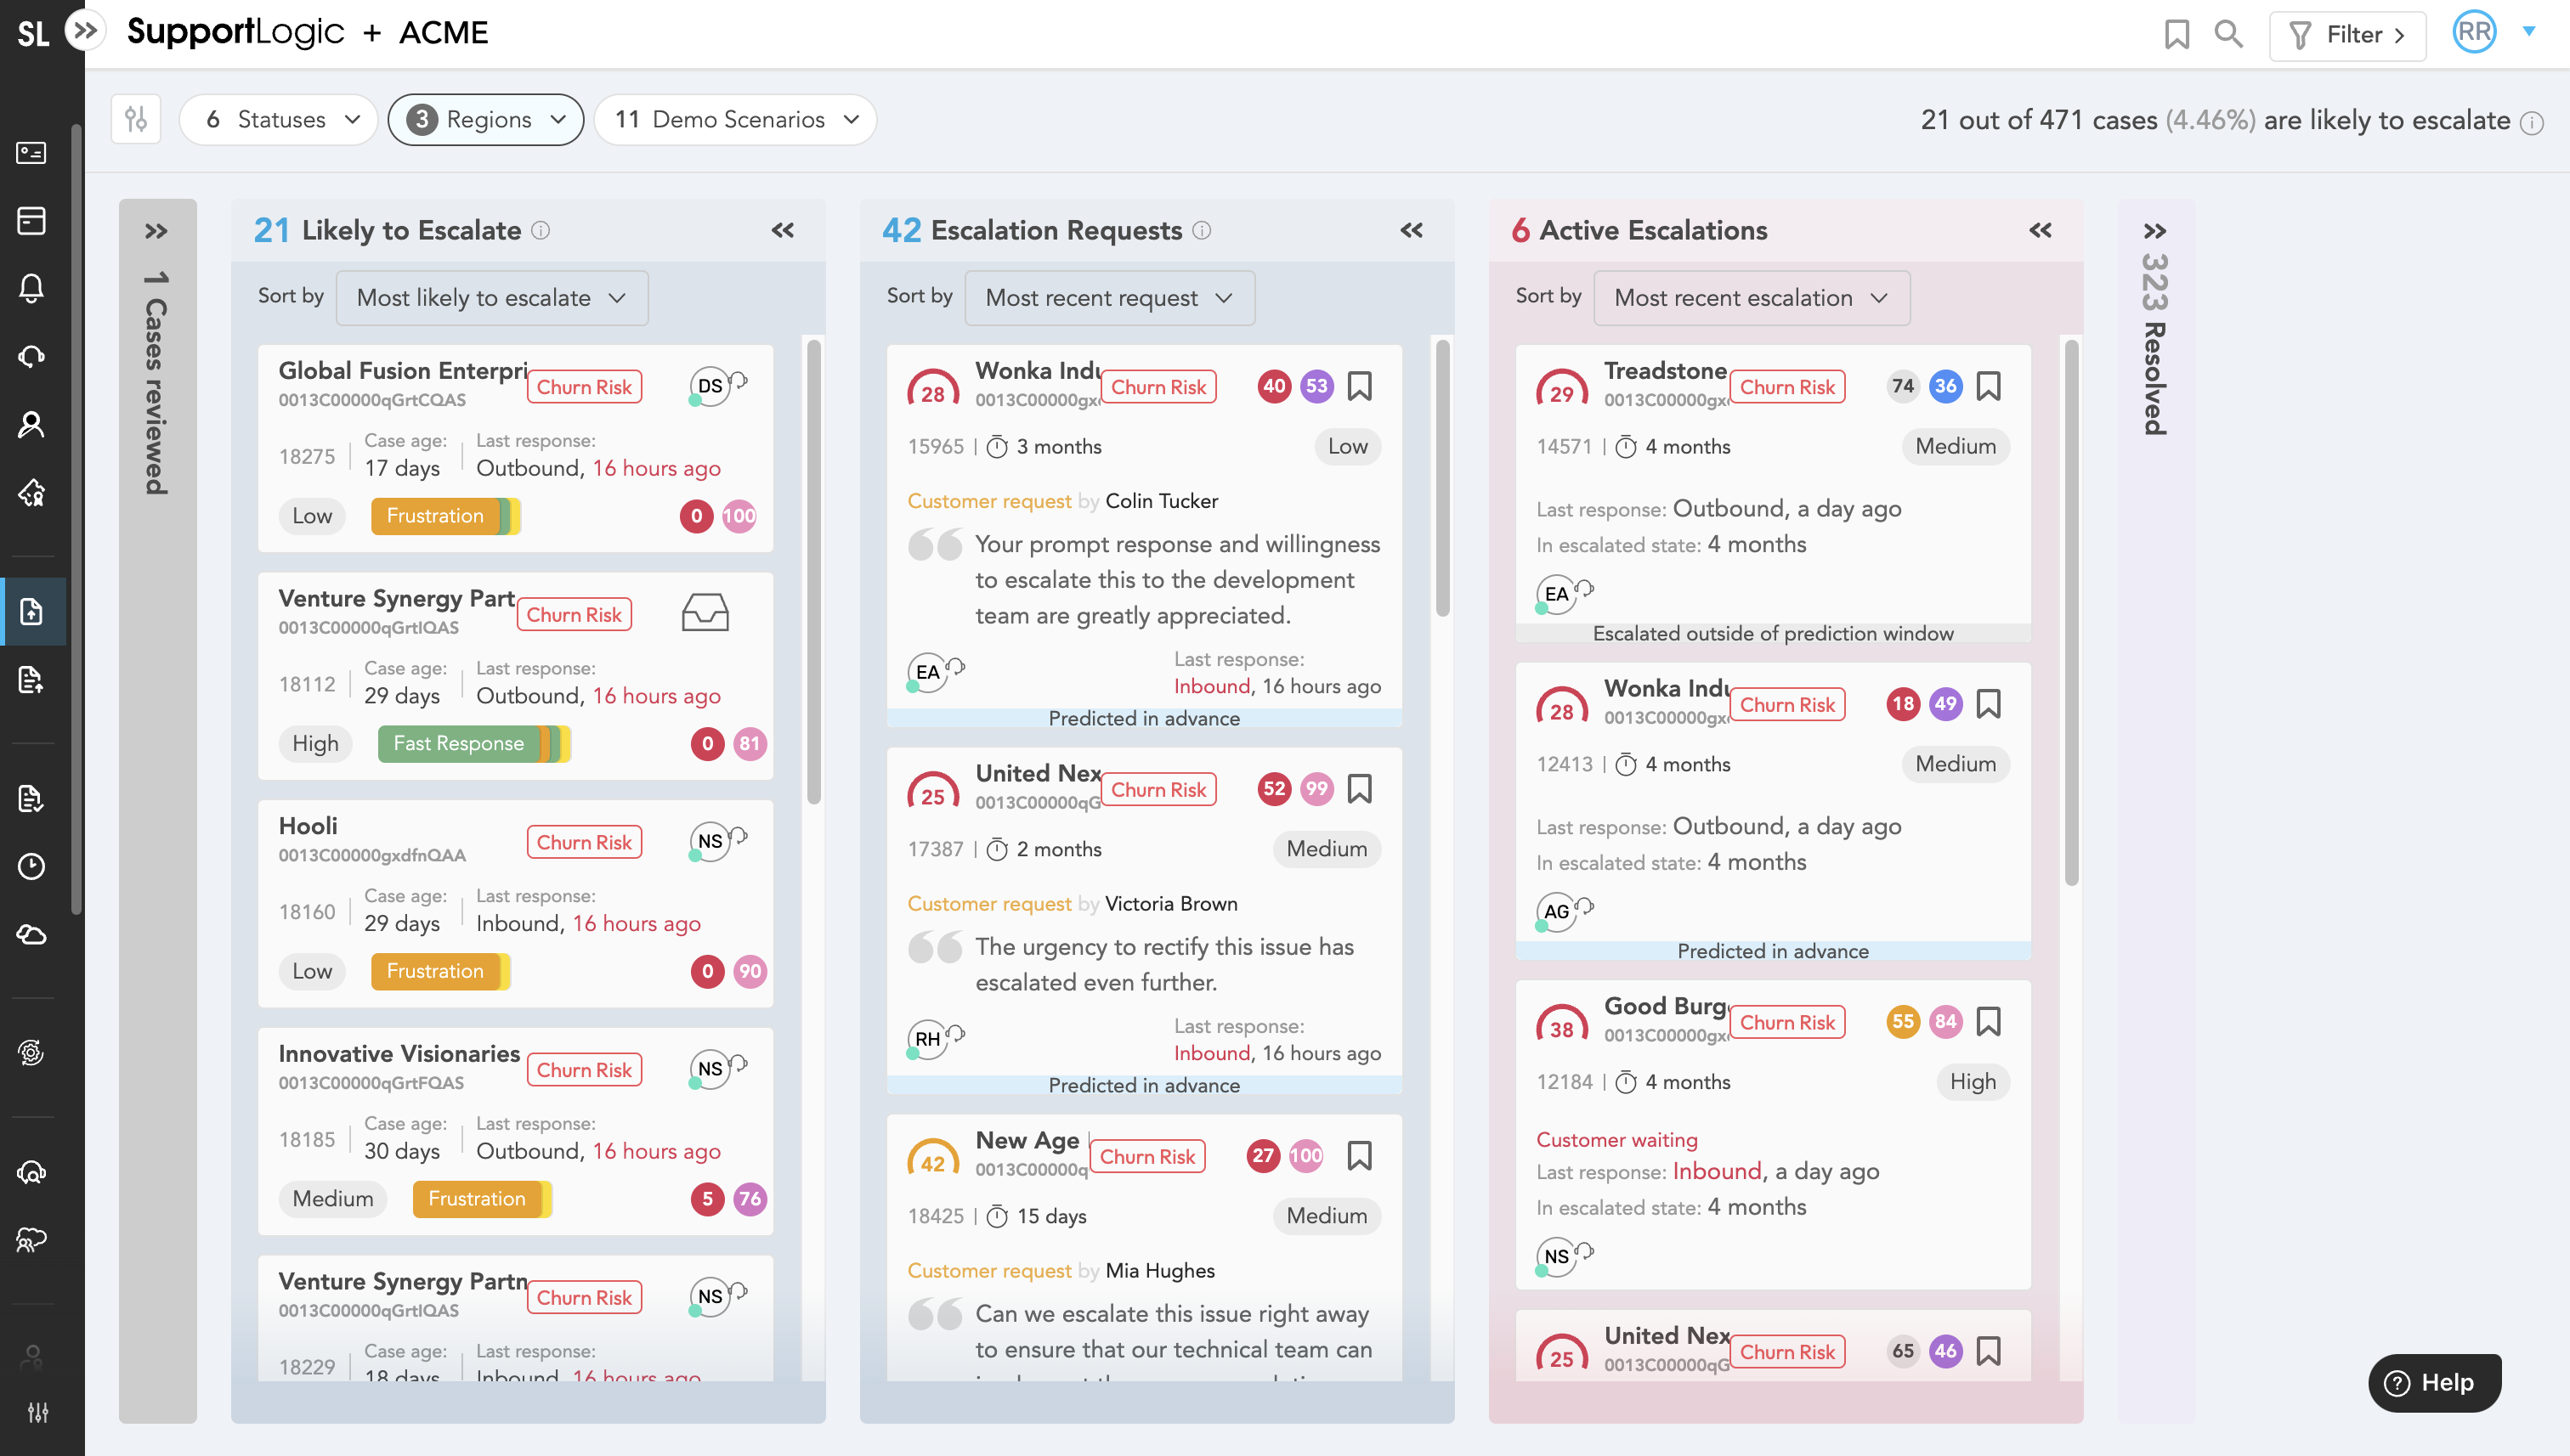Screen dimensions: 2570x1456
Task: Change sort from Most likely to escalate
Action: pos(492,298)
